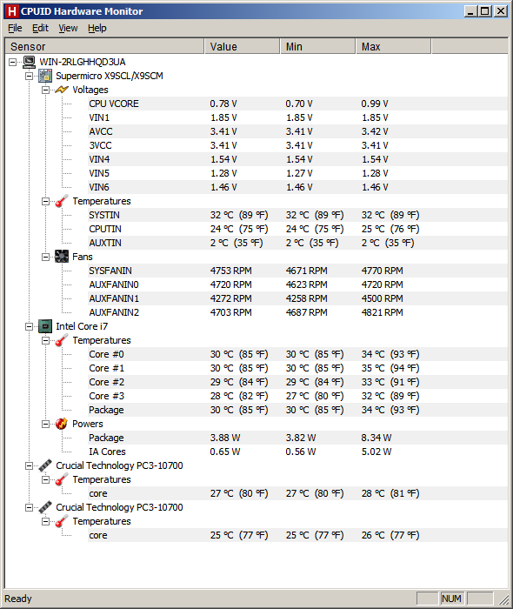
Task: Open the File menu
Action: tap(15, 28)
